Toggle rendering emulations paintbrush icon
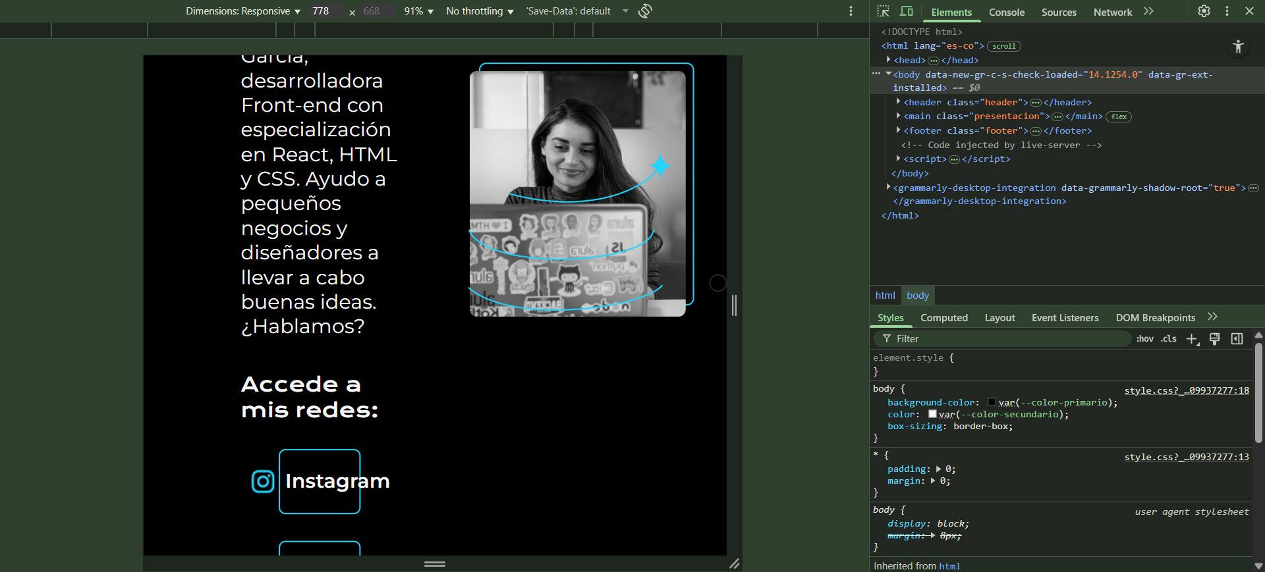 [1214, 339]
